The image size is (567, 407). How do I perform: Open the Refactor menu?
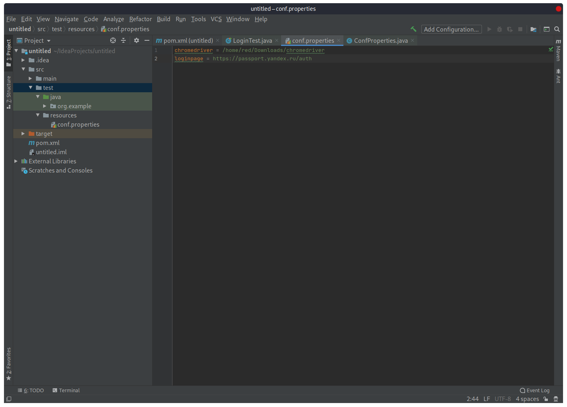coord(141,19)
